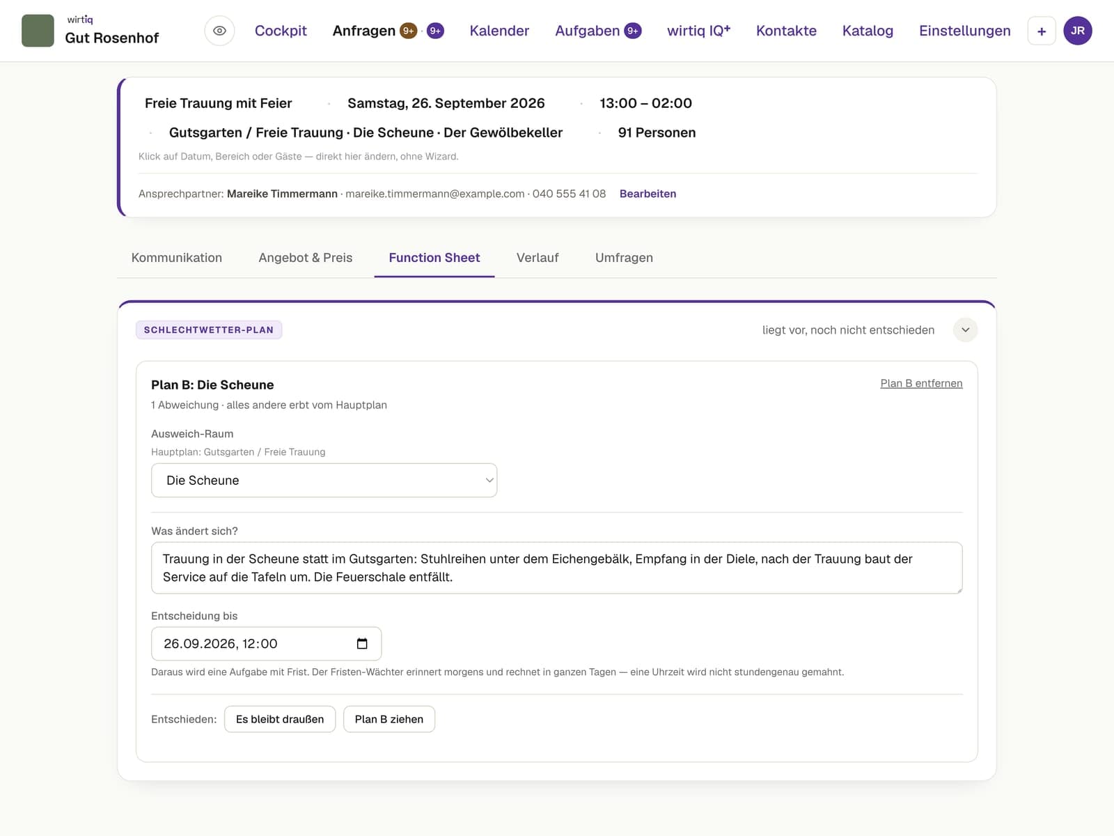Click the time 13:00 – 02:00
Viewport: 1114px width, 836px height.
click(645, 103)
